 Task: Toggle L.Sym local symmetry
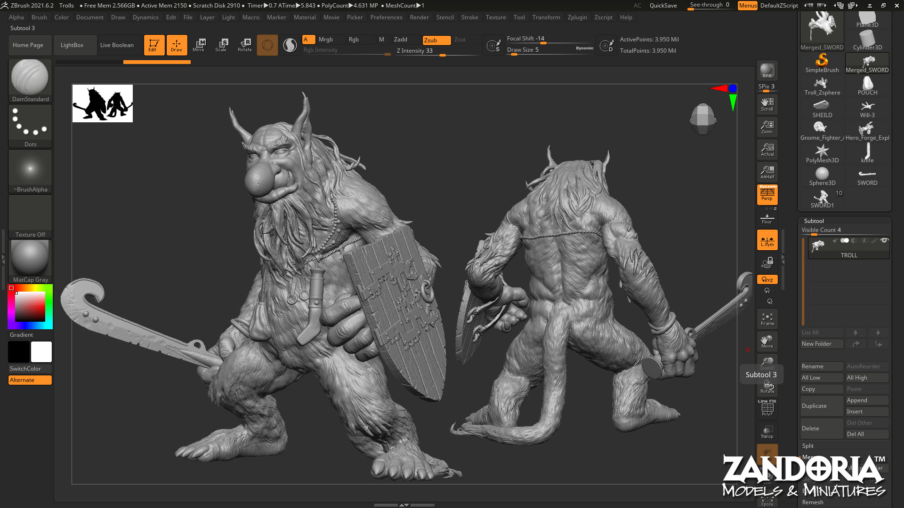tap(767, 241)
